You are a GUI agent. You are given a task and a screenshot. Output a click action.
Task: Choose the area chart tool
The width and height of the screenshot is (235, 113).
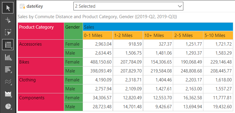[8, 94]
